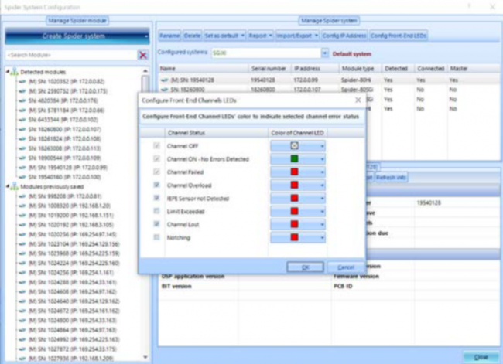503x364 pixels.
Task: Click into the Search Module field
Action: 70,56
